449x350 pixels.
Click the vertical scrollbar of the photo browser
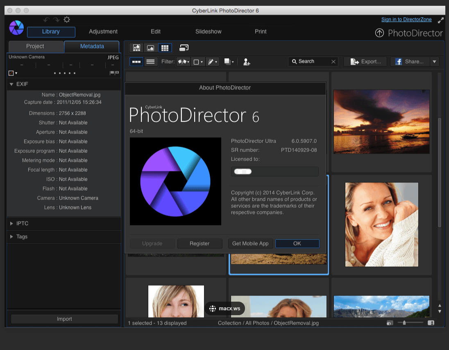440,173
